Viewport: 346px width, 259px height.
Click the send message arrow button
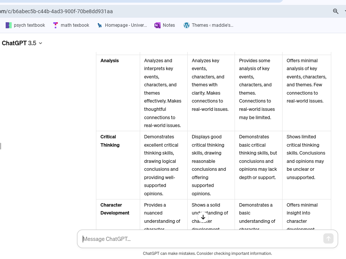click(x=328, y=239)
